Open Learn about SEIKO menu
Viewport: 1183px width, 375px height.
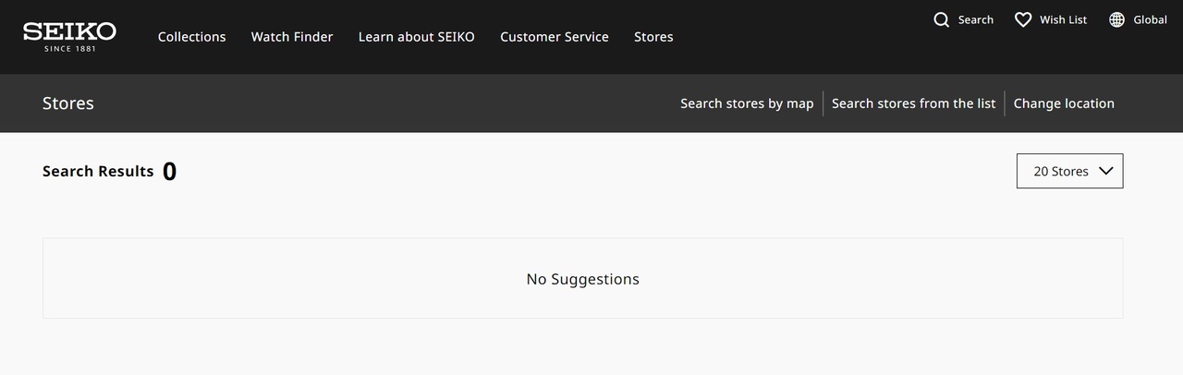tap(416, 37)
